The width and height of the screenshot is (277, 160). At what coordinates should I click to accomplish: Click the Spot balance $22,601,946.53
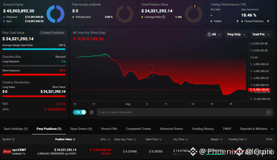34,21
